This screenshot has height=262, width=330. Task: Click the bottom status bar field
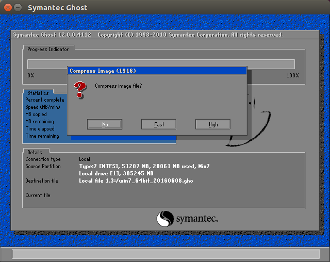[x=166, y=254]
